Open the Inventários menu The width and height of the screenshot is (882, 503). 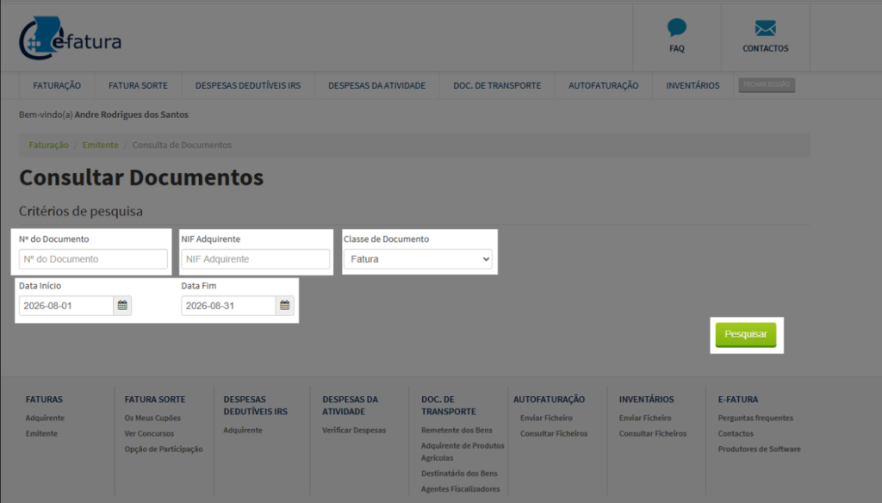693,85
